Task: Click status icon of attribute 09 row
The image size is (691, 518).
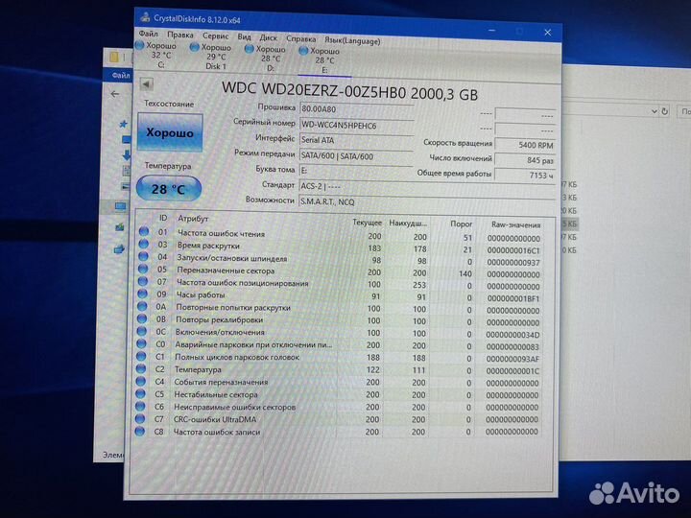Action: click(142, 294)
